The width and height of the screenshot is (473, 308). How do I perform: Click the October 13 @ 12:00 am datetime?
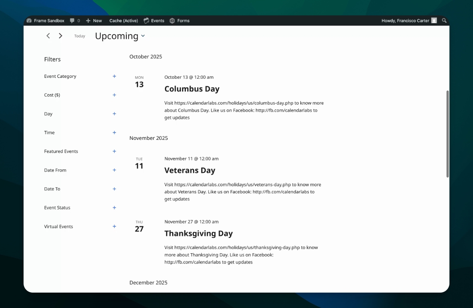point(189,77)
